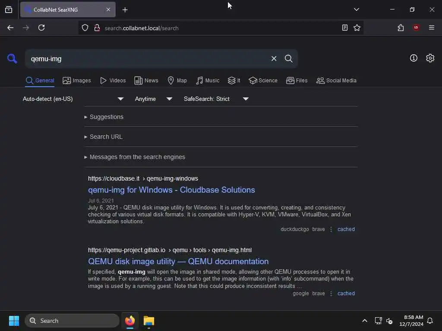Open cached version of Cloudbase result

(x=346, y=229)
